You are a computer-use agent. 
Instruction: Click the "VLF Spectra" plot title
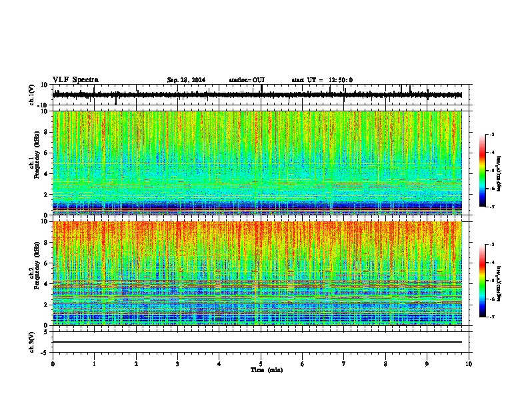pos(75,80)
